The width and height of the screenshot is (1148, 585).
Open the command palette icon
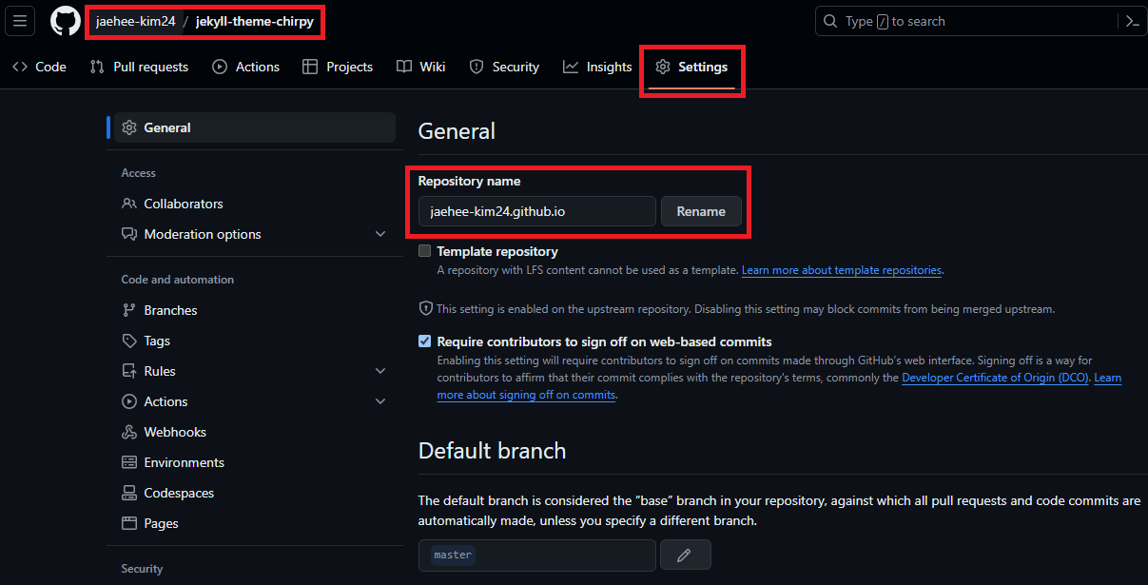click(1132, 21)
